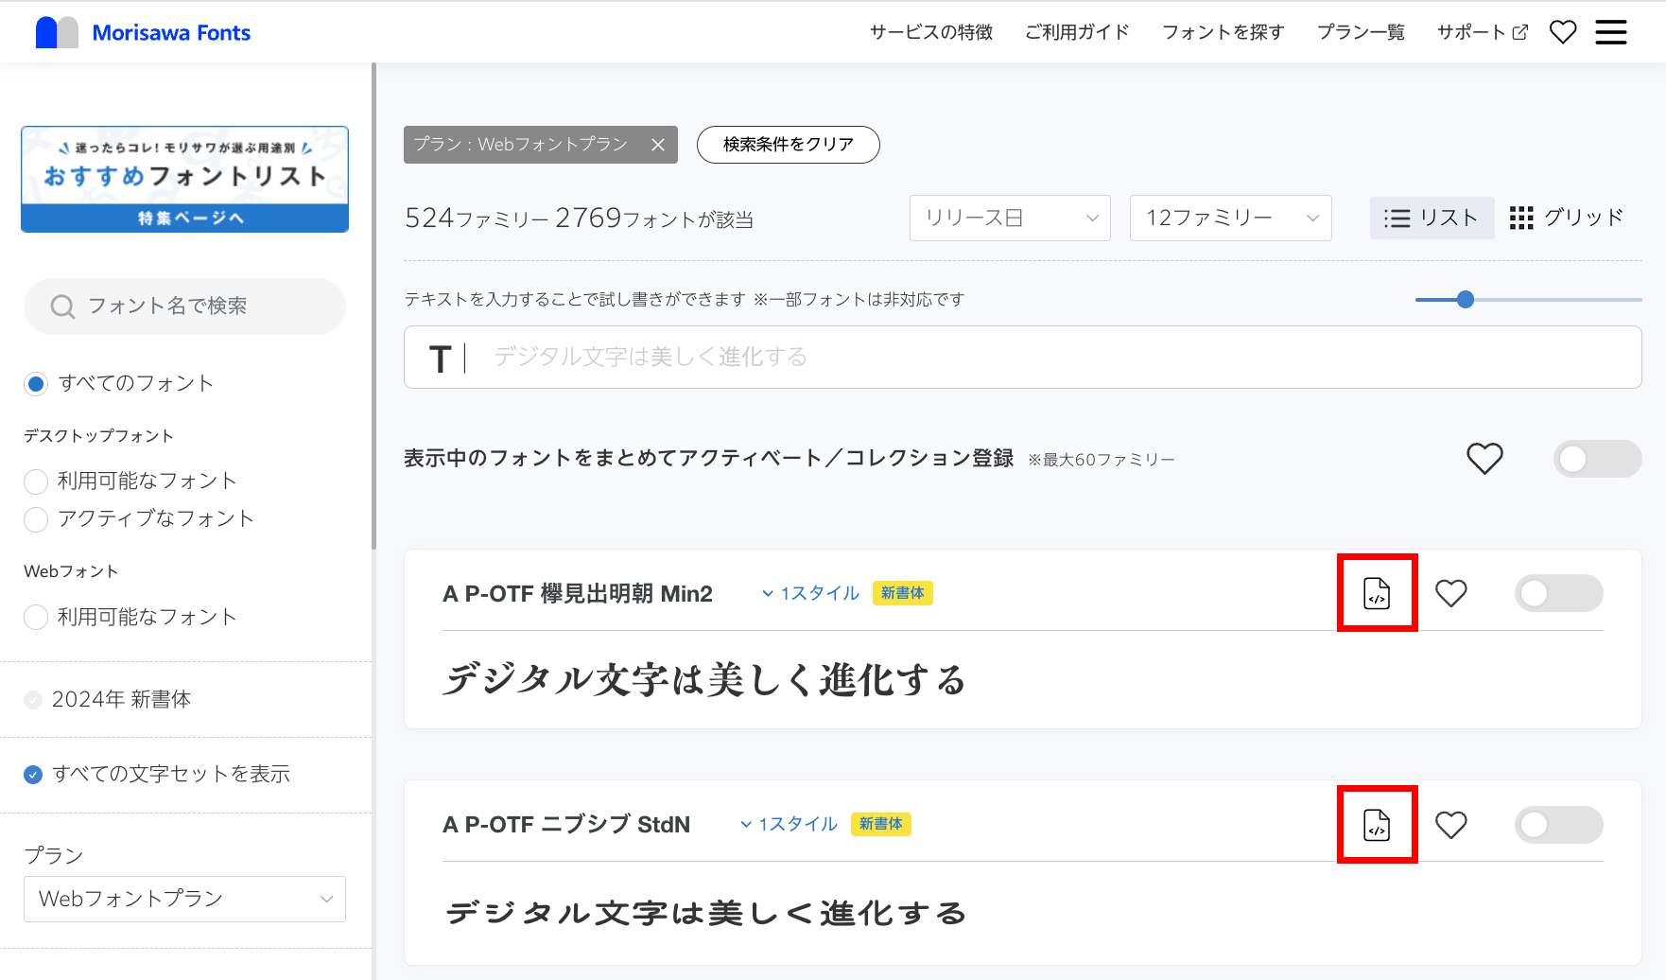Open A P-OTF 欅見出明朝 Min2 font name
Screen dimensions: 1666x980
[x=578, y=594]
